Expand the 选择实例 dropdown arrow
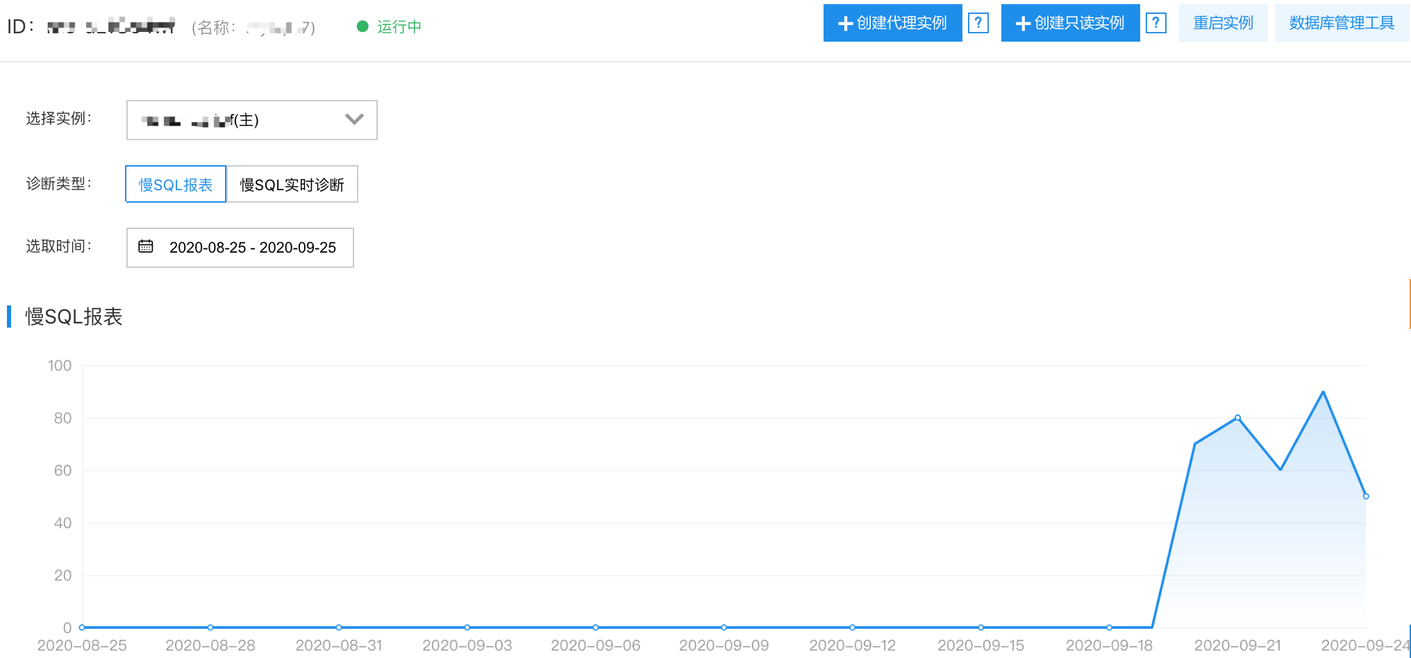1411x658 pixels. tap(354, 119)
